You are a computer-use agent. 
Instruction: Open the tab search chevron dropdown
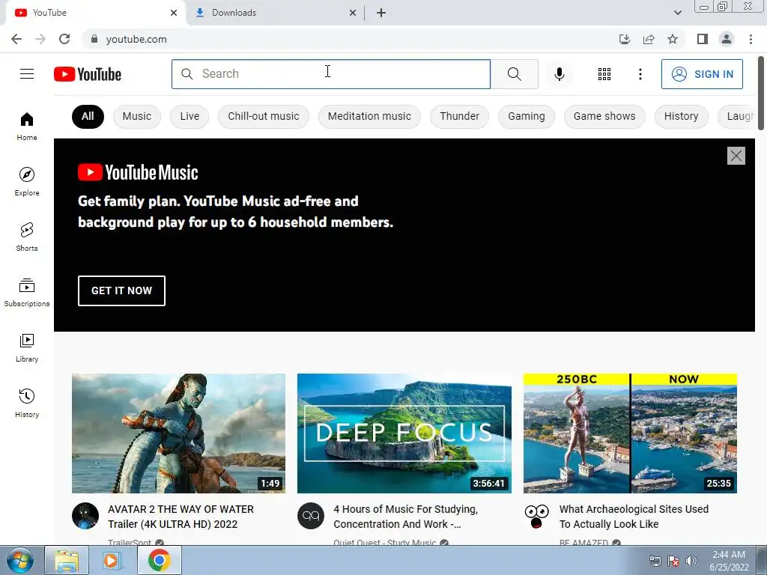click(677, 13)
